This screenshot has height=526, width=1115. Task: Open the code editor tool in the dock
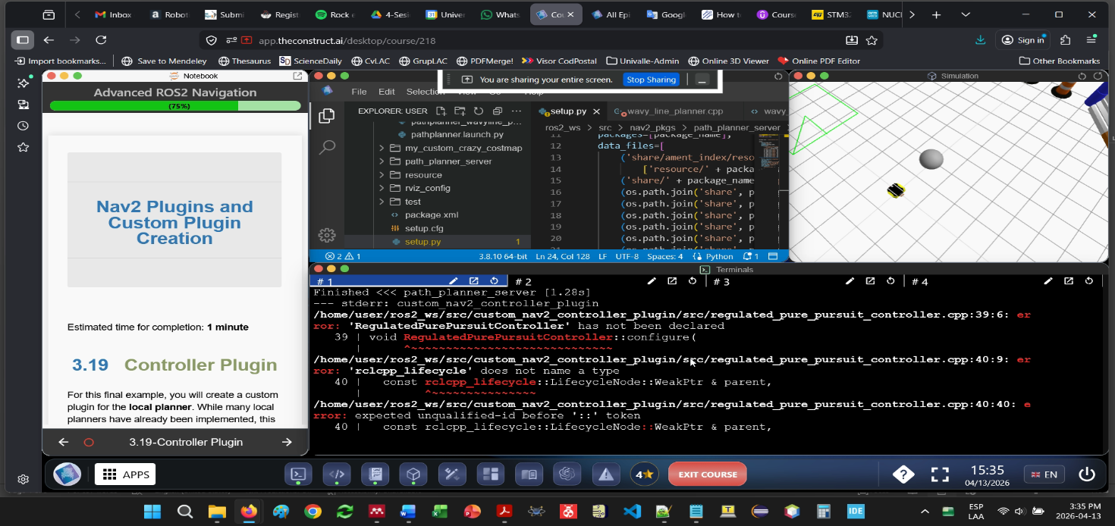click(x=337, y=474)
